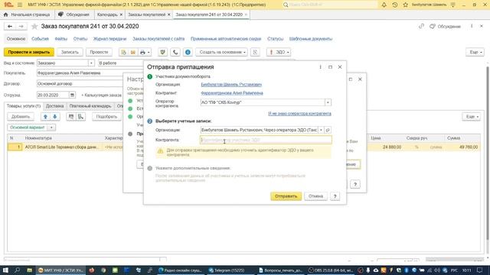The image size is (490, 275).
Task: Click the Контрагента identifier input field
Action: 266,140
